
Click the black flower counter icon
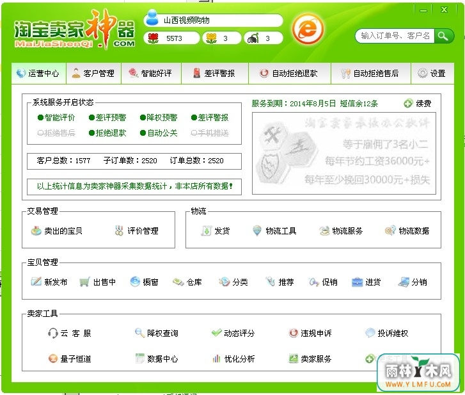click(x=253, y=38)
